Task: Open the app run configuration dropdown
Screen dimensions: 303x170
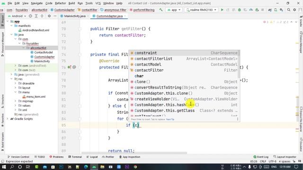Action: coord(174,9)
